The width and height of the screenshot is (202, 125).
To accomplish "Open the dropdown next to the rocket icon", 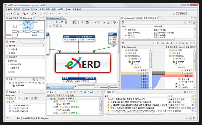I will [36, 14].
